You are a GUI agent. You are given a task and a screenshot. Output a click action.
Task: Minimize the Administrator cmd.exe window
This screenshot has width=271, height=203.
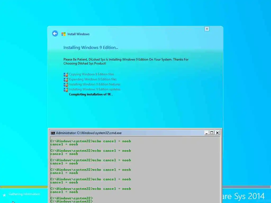[206, 133]
